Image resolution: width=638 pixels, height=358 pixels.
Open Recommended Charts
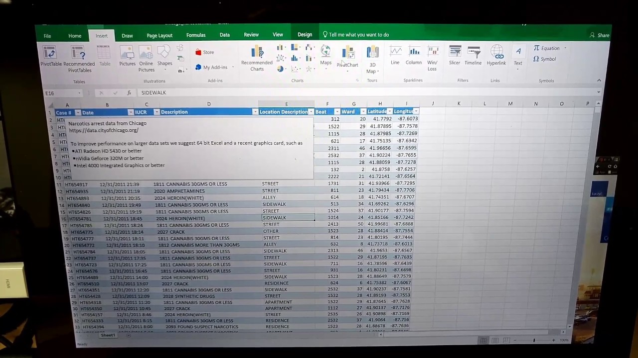[257, 59]
